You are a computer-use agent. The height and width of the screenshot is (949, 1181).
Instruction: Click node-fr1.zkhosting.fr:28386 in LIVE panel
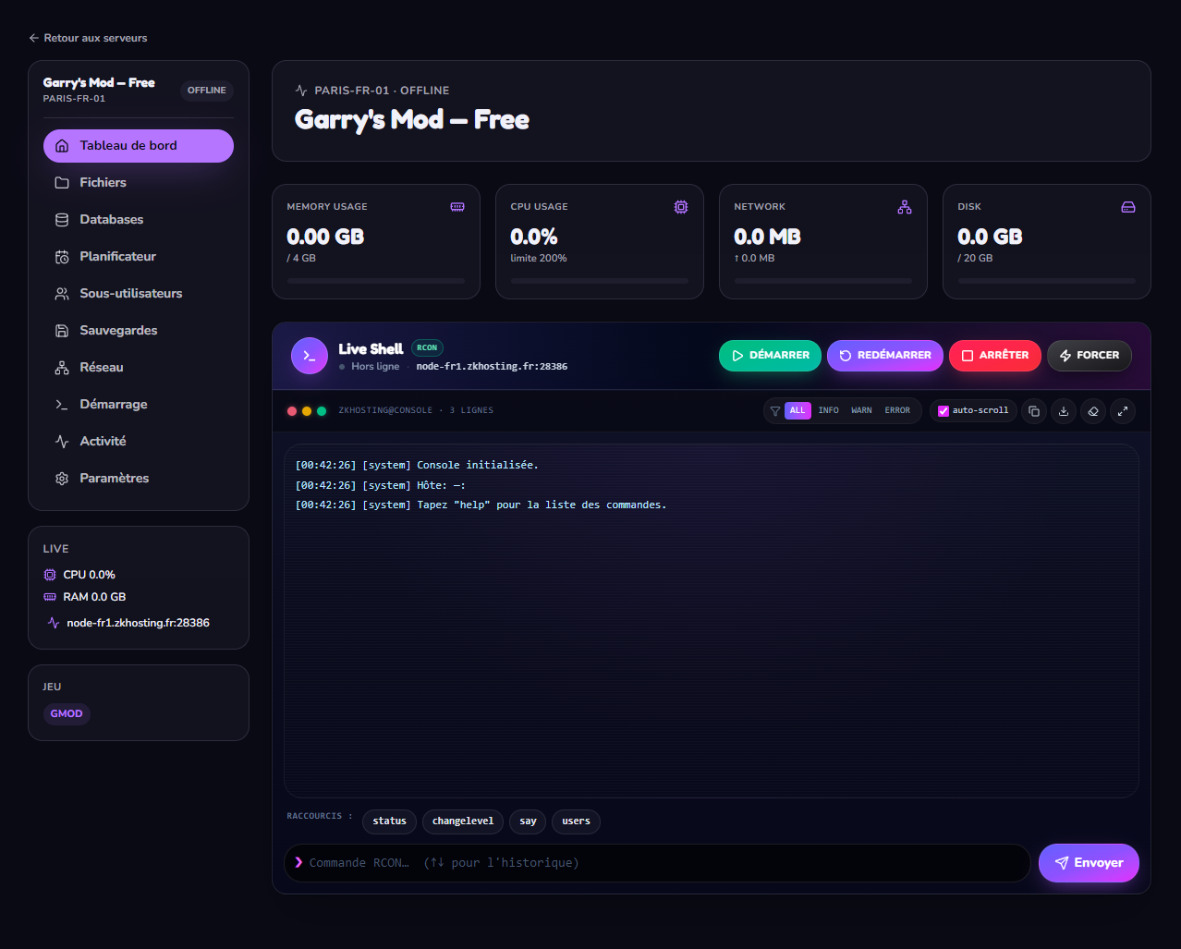click(138, 623)
